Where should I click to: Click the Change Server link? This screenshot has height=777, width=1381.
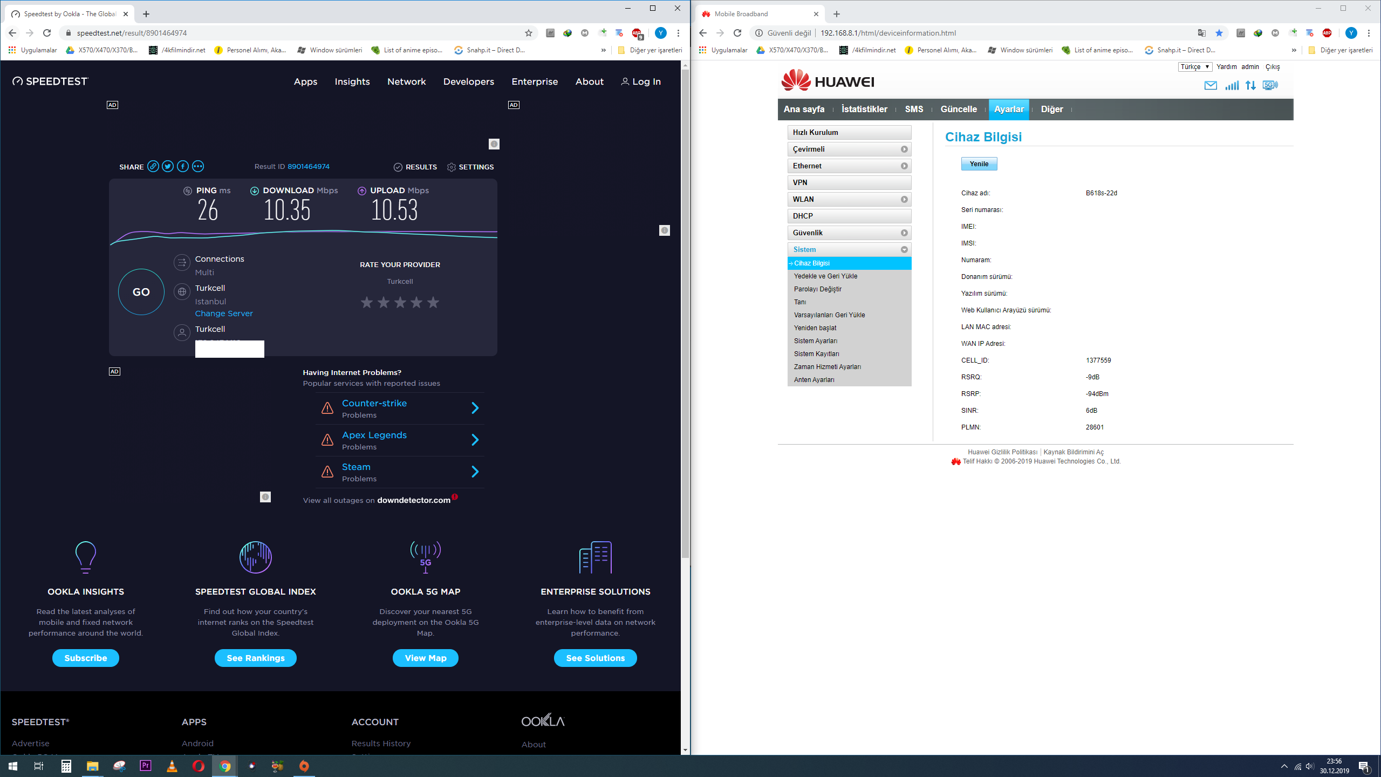(x=224, y=313)
